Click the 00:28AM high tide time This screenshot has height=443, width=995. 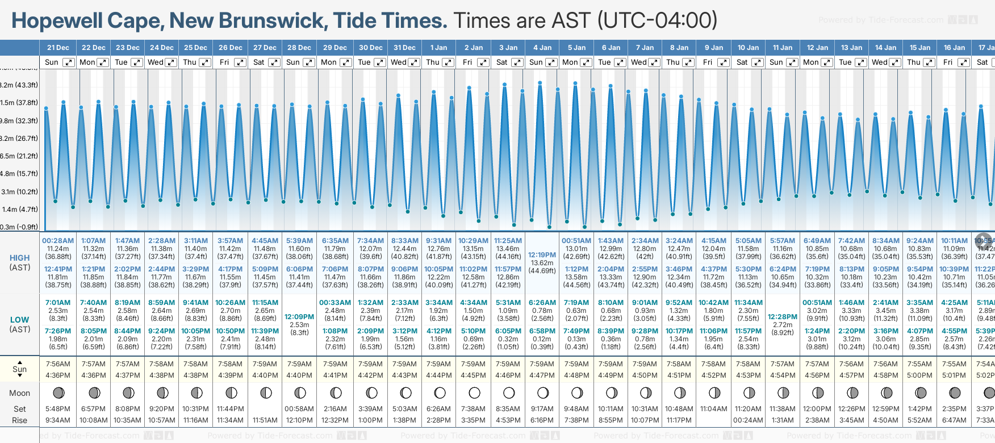point(58,241)
